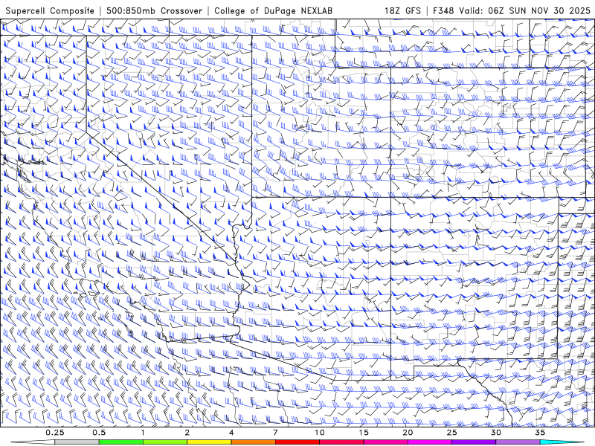
Task: Click the legend value 2
Action: click(187, 433)
